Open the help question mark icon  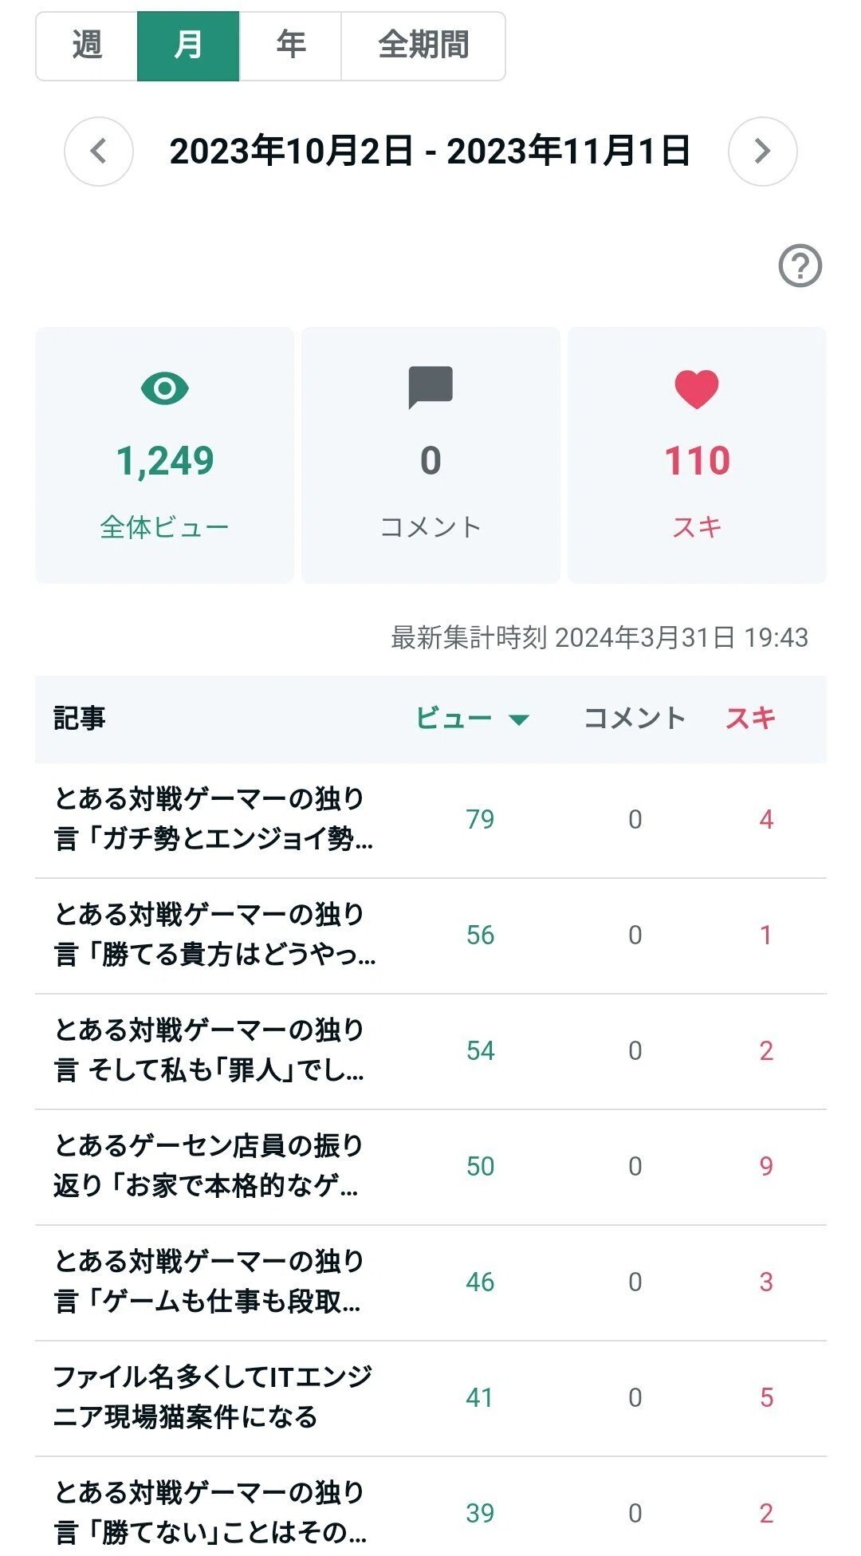pos(800,266)
